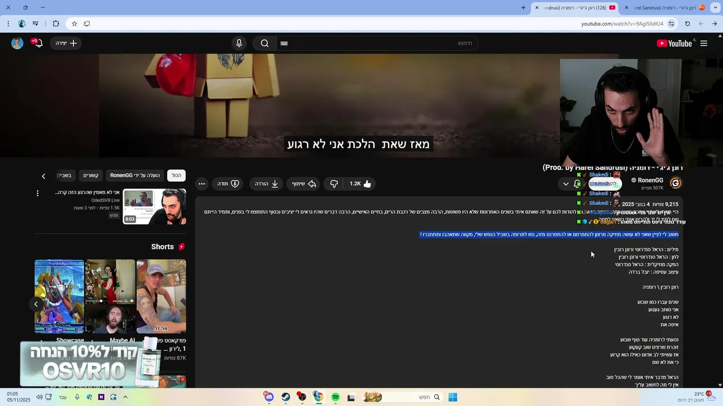This screenshot has width=723, height=406.
Task: Open Chrome from the taskbar
Action: 318,397
